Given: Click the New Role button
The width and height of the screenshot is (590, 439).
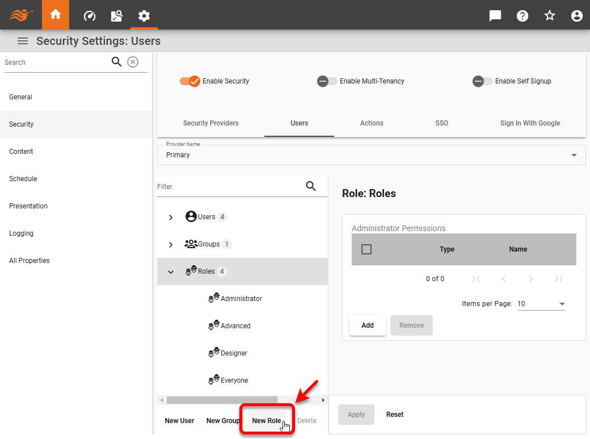Looking at the screenshot, I should pyautogui.click(x=267, y=420).
